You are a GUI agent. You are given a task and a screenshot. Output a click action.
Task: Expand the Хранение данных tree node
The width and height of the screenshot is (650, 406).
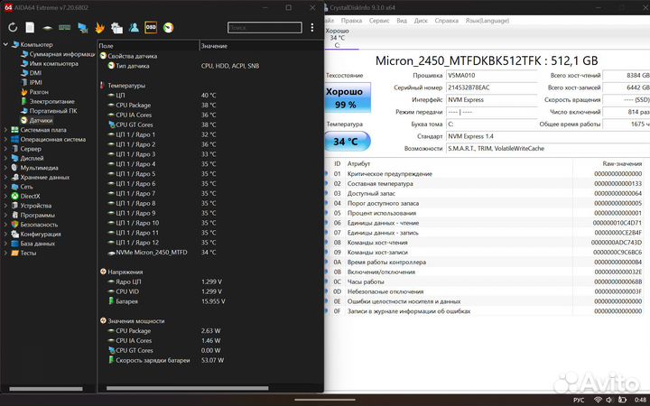tap(5, 177)
